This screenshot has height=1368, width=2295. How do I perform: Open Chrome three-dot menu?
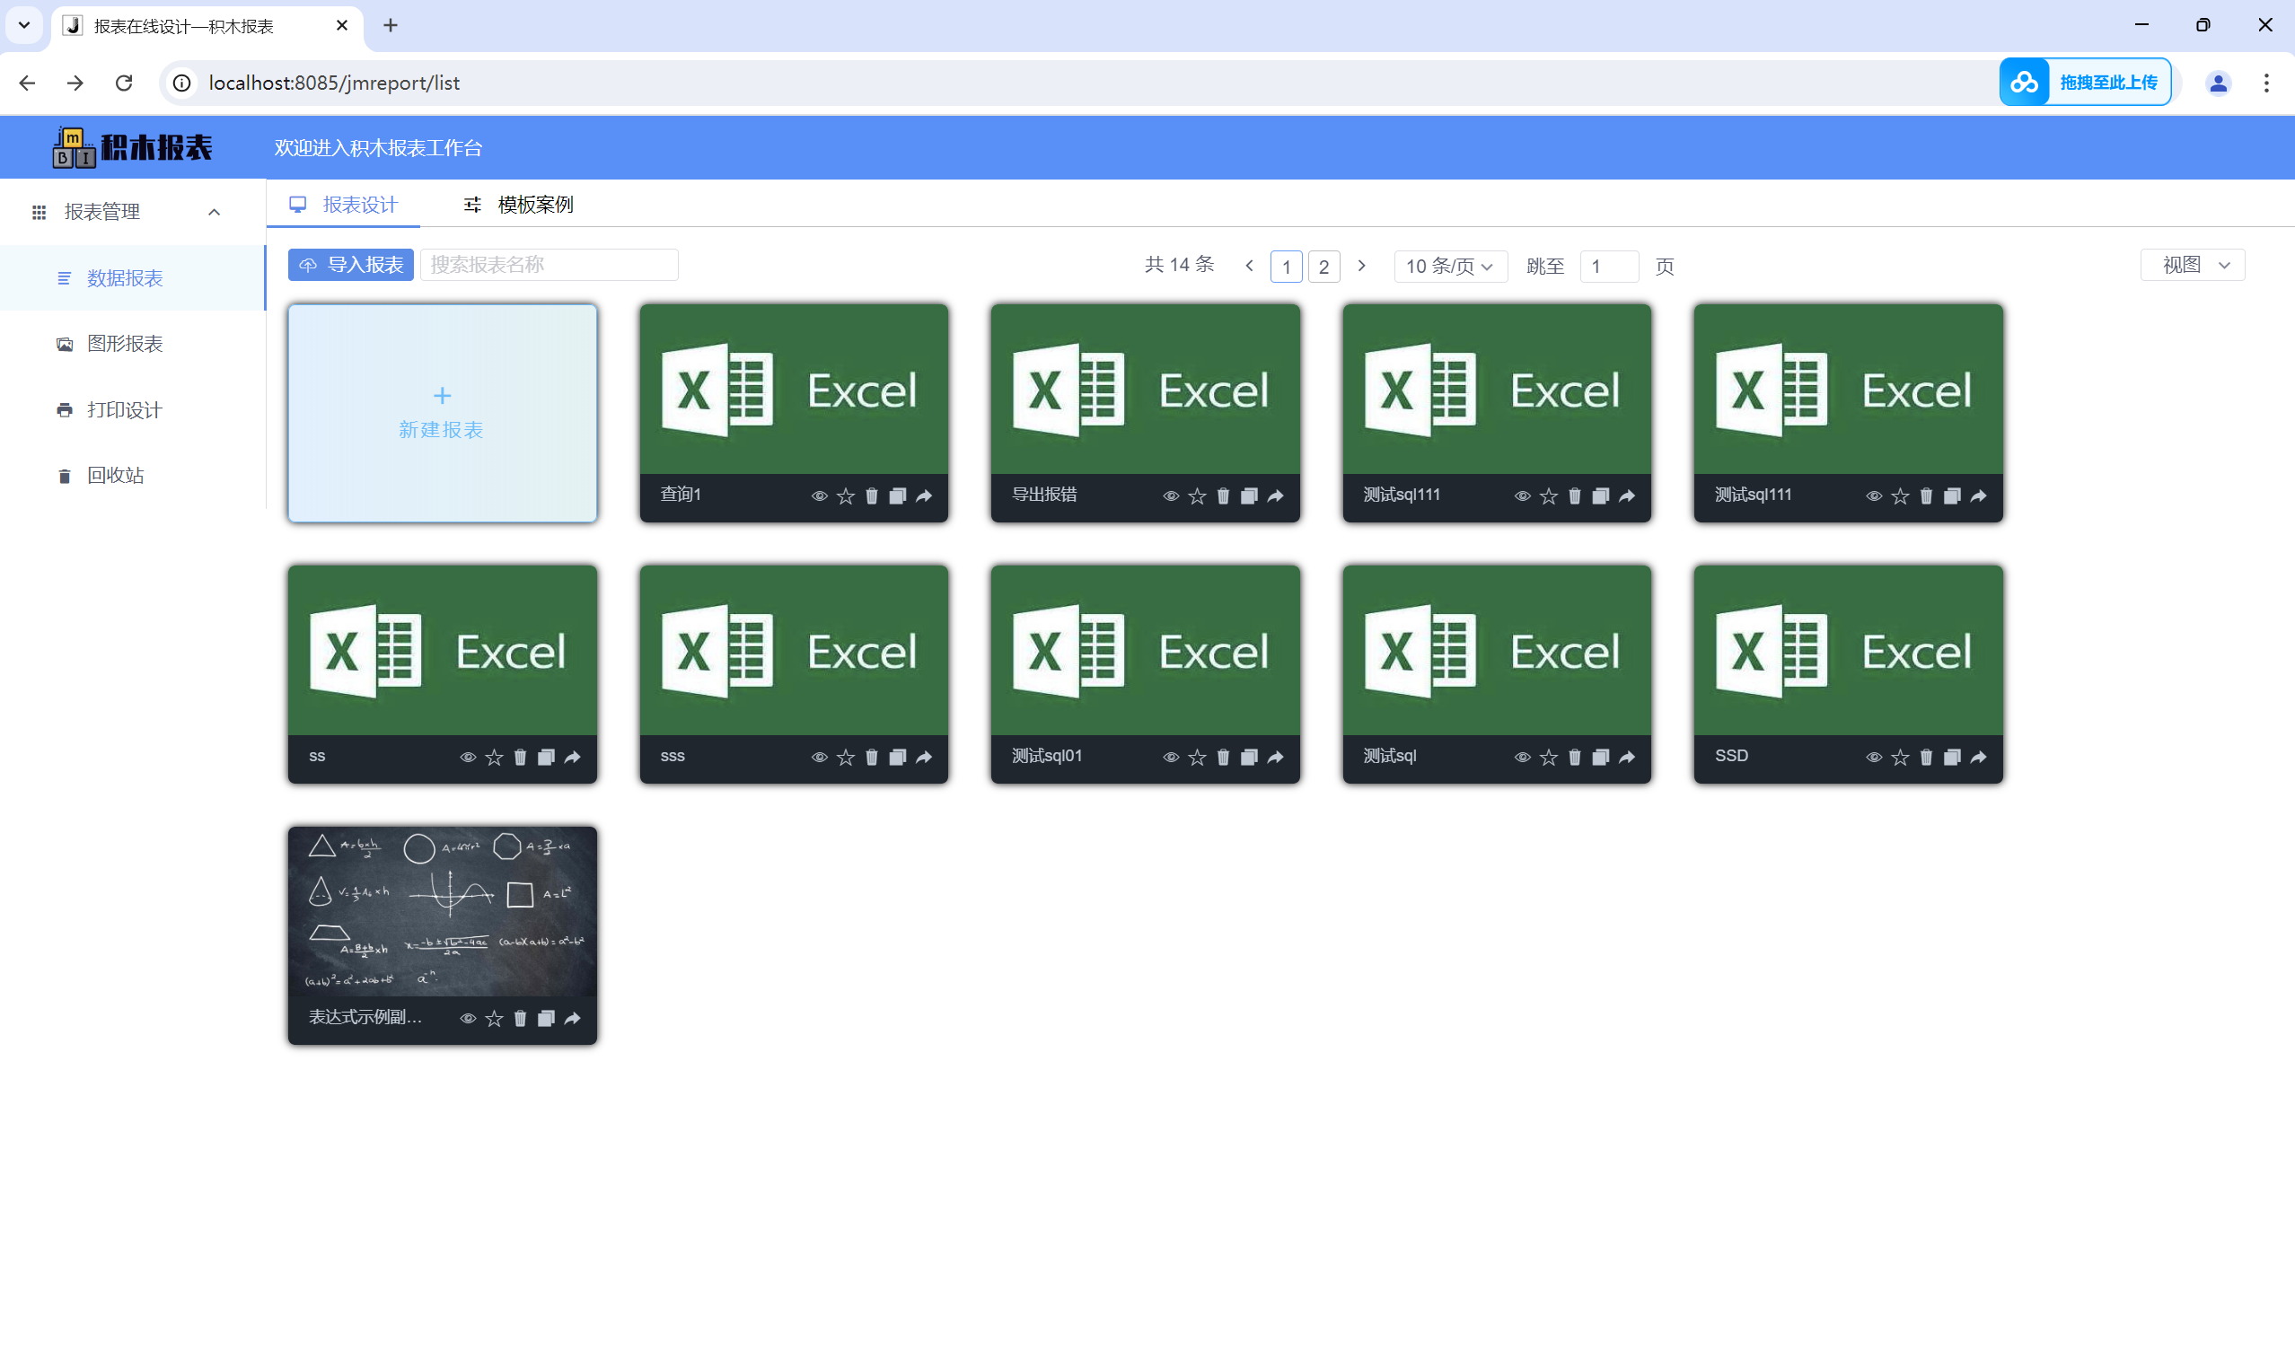click(2265, 83)
